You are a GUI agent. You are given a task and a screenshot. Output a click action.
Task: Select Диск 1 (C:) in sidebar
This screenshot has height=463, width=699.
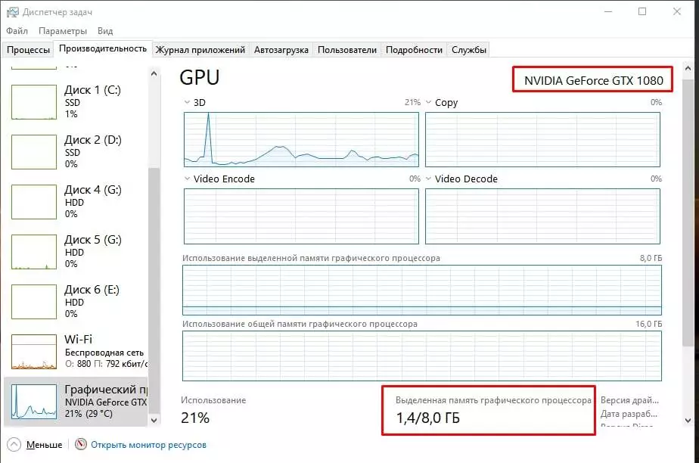coord(76,102)
